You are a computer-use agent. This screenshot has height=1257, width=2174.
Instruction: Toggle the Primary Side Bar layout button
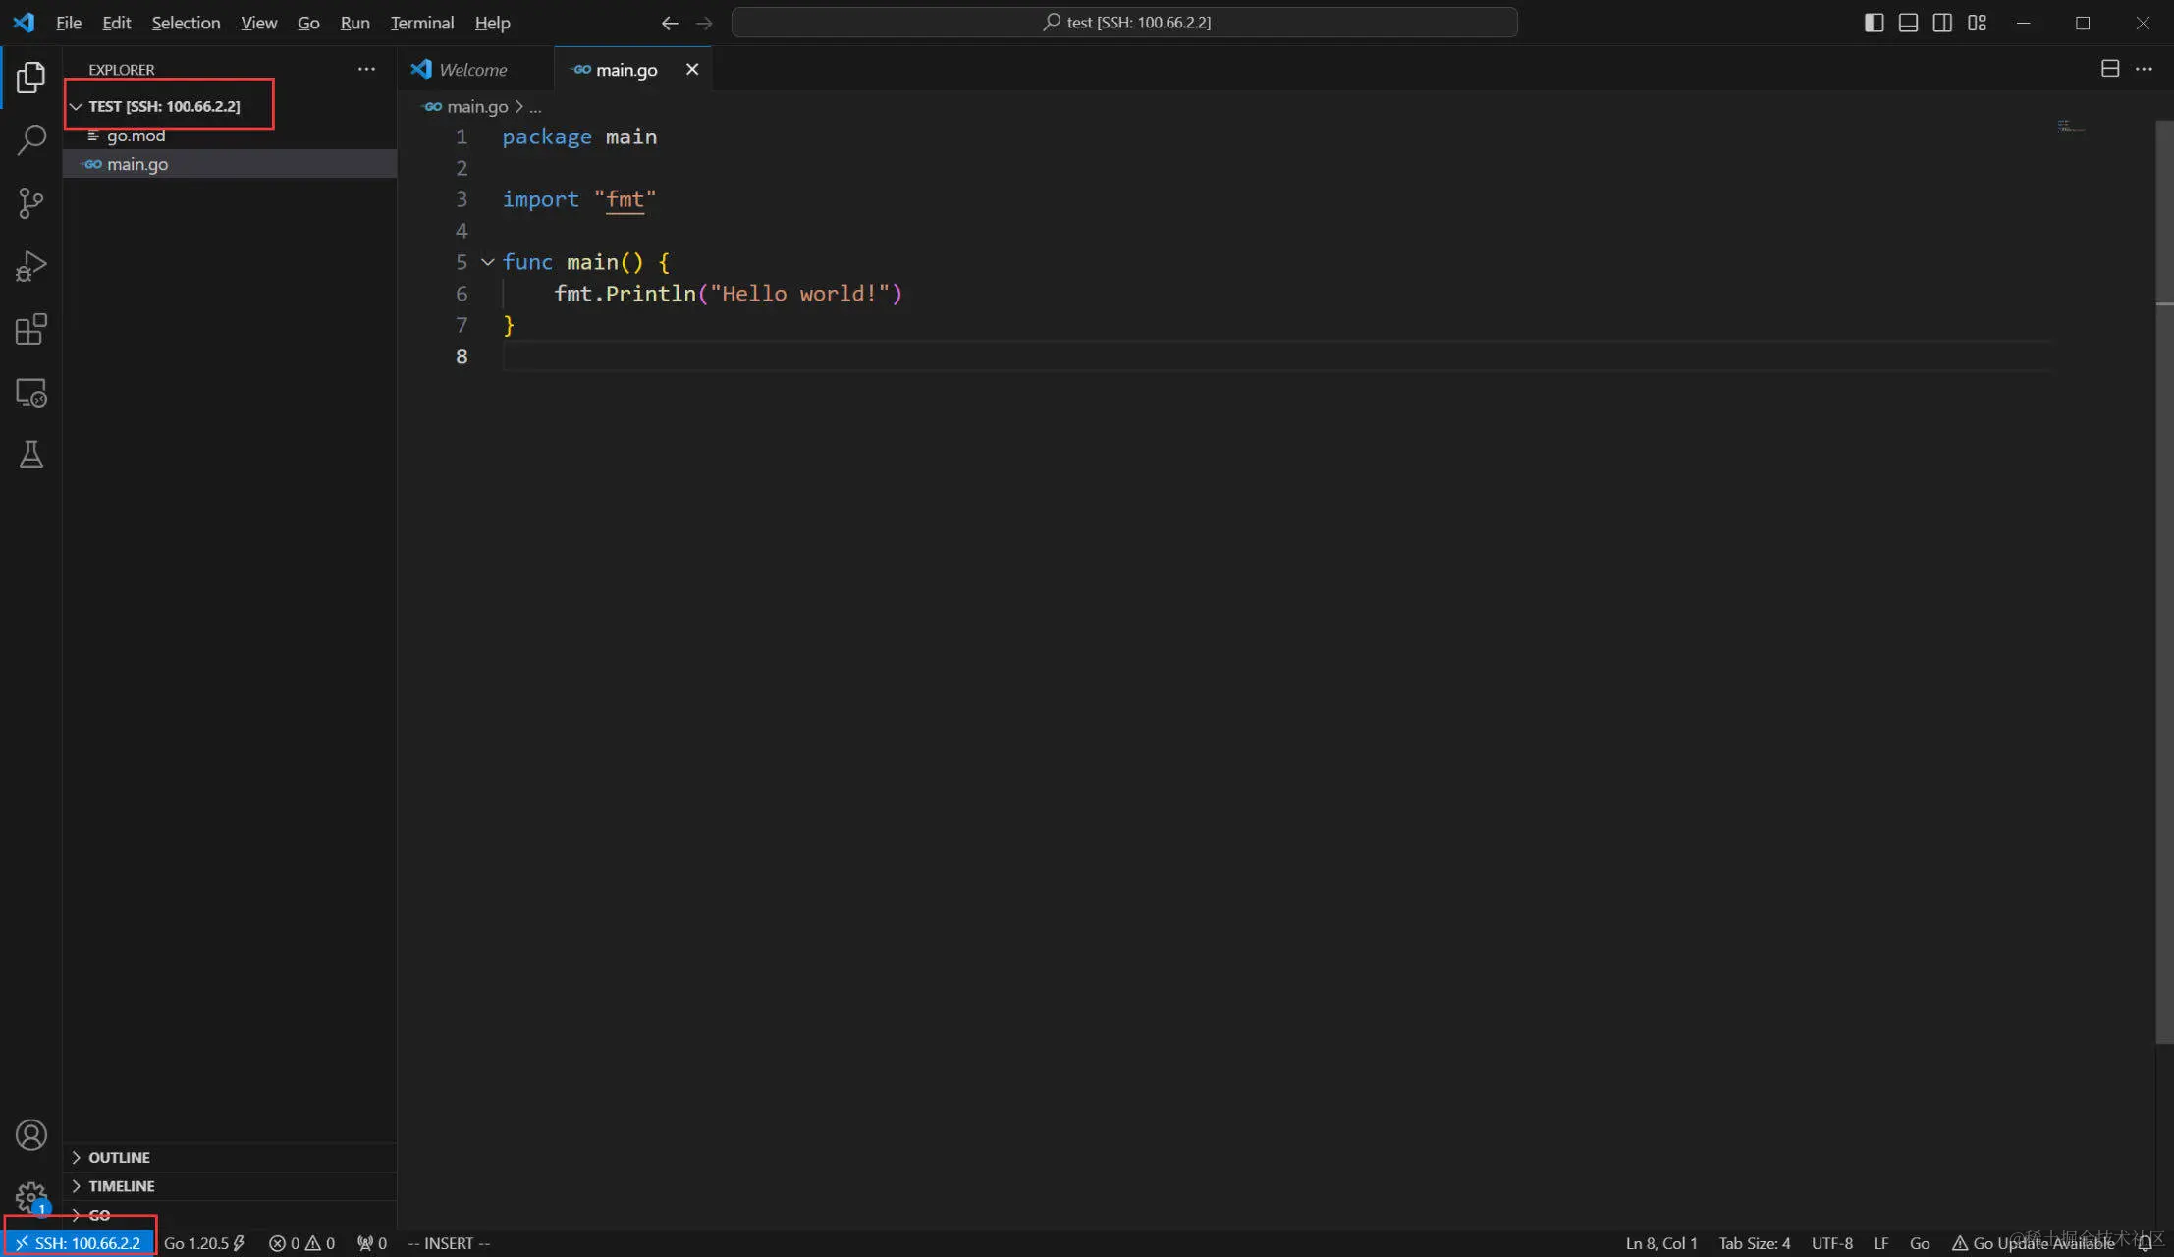tap(1874, 23)
